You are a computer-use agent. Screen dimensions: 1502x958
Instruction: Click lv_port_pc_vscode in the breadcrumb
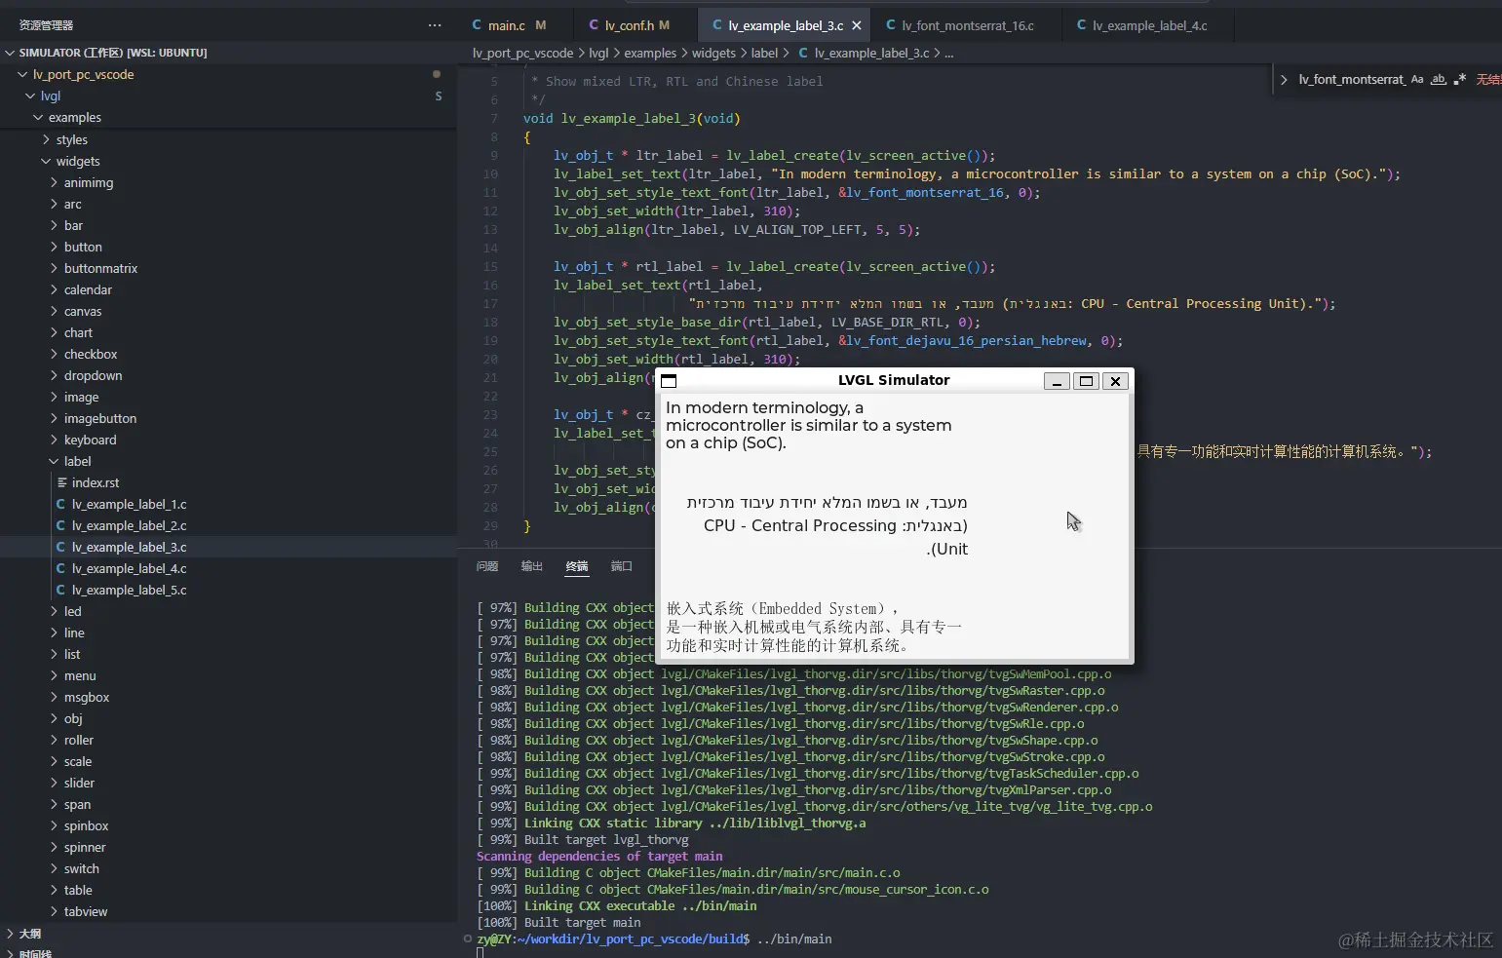point(522,53)
